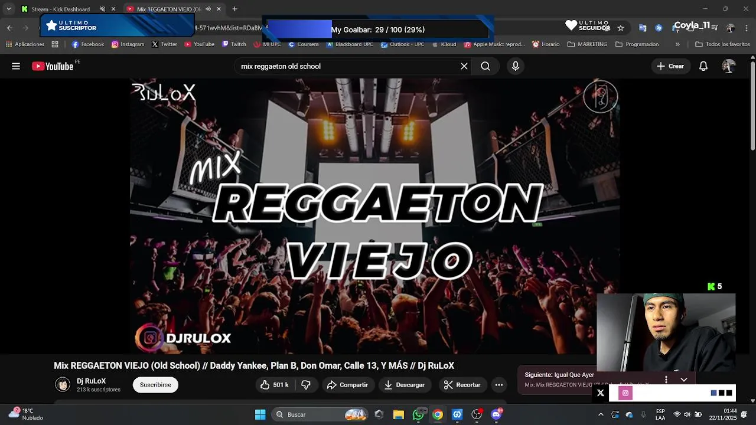Like the video with thumbs up
Image resolution: width=756 pixels, height=425 pixels.
point(274,385)
